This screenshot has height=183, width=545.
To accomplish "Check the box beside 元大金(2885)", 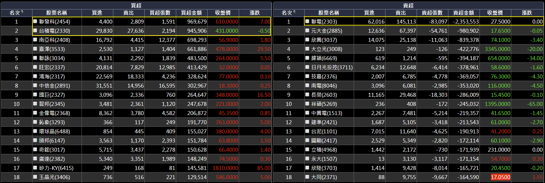I will pos(307,30).
